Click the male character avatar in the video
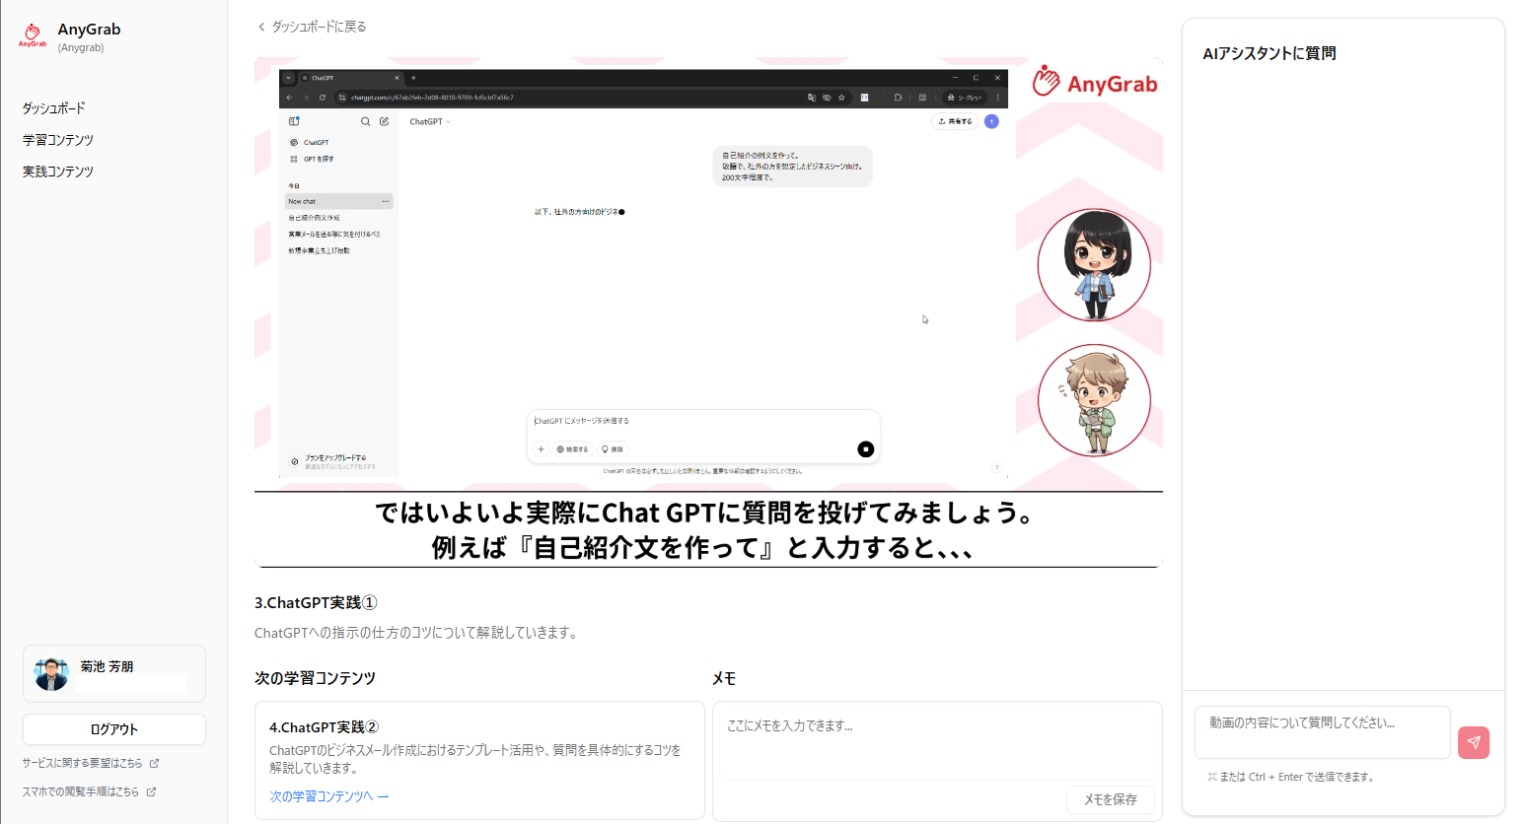1524x824 pixels. pos(1094,400)
